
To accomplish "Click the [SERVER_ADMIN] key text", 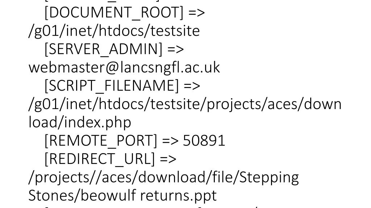I will pyautogui.click(x=103, y=49).
